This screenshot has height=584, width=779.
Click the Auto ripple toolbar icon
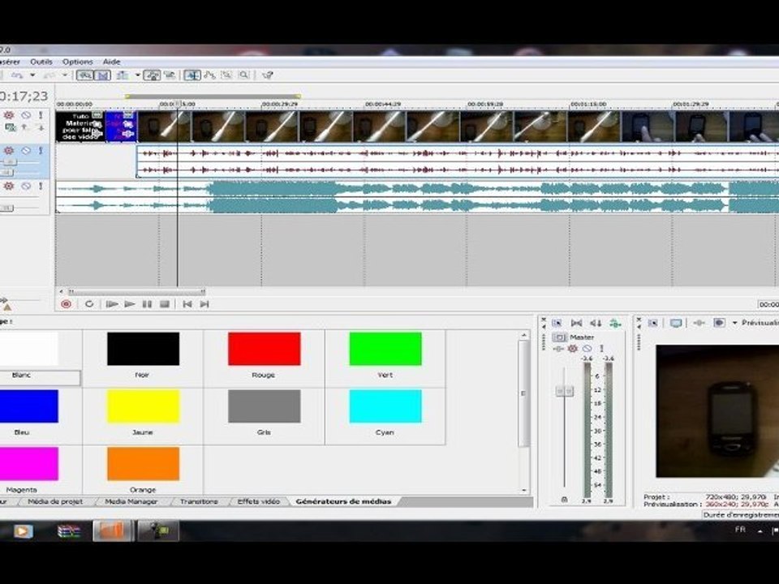pyautogui.click(x=123, y=75)
